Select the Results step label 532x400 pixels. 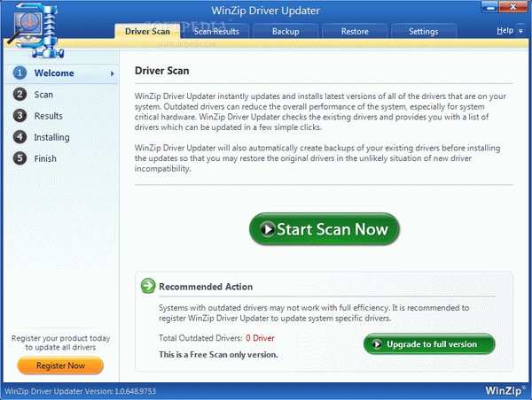click(x=48, y=116)
